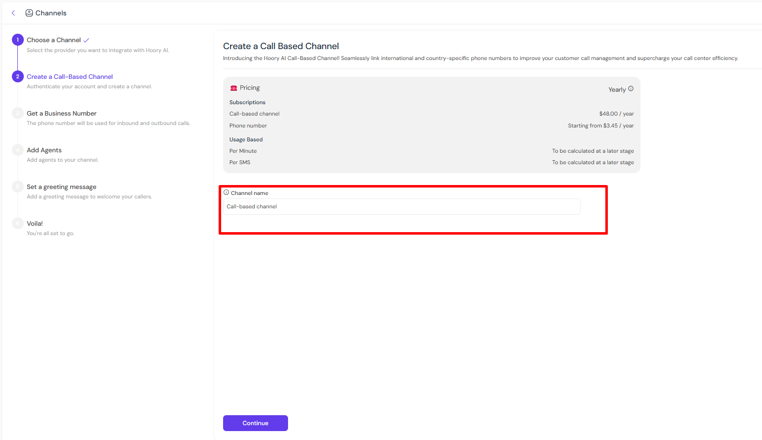The height and width of the screenshot is (440, 762).
Task: Click 'Add agents to your channel.' text
Action: pyautogui.click(x=62, y=160)
